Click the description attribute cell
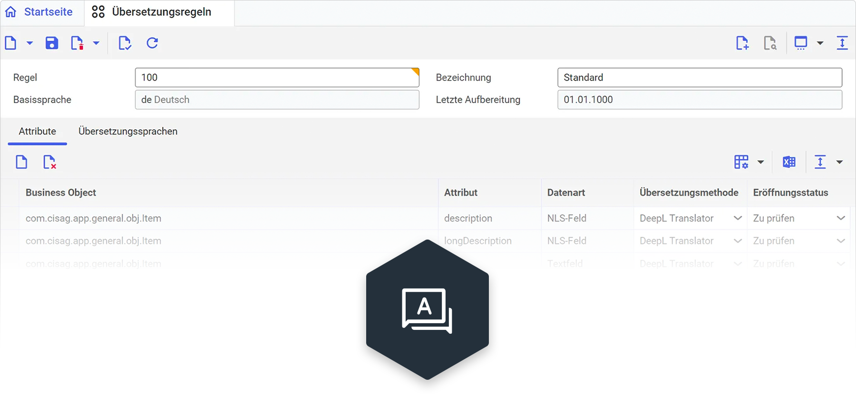This screenshot has height=404, width=856. pyautogui.click(x=489, y=218)
